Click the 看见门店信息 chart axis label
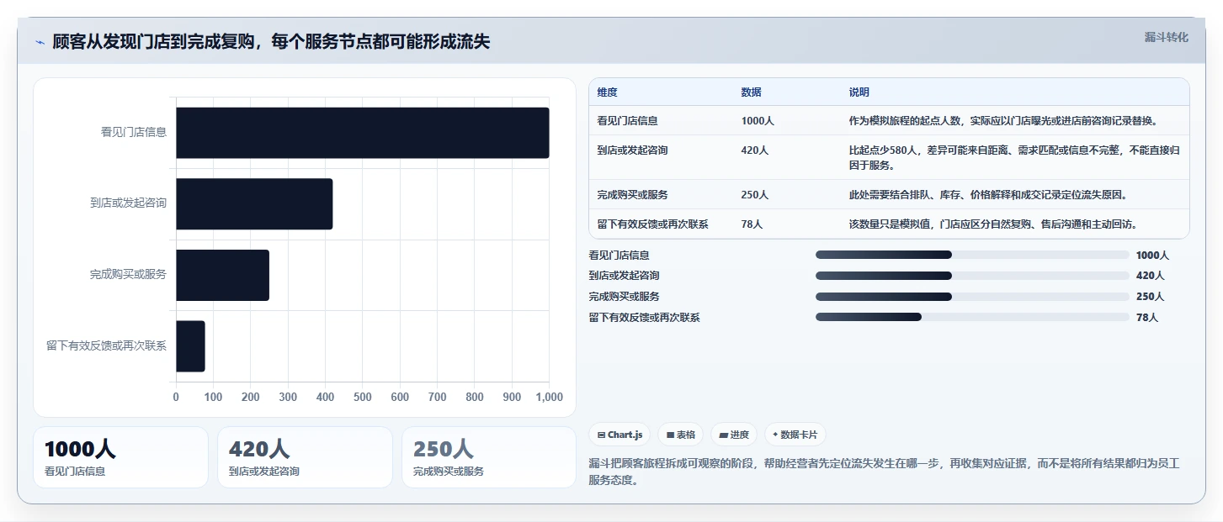 click(x=134, y=132)
